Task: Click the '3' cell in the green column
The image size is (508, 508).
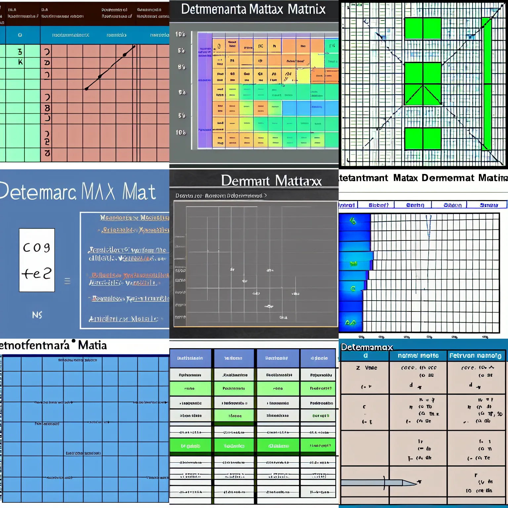Action: coord(20,52)
